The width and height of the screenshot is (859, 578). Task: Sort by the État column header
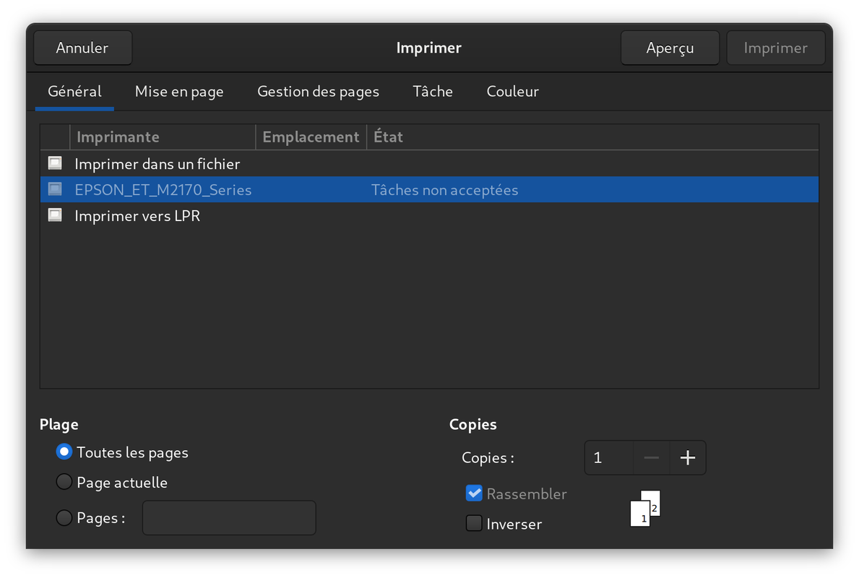pos(592,137)
